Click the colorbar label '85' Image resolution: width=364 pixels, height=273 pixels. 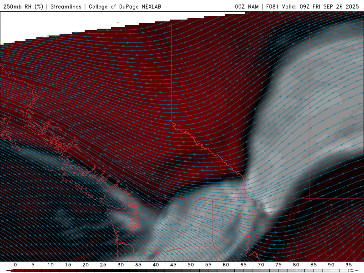[313, 265]
